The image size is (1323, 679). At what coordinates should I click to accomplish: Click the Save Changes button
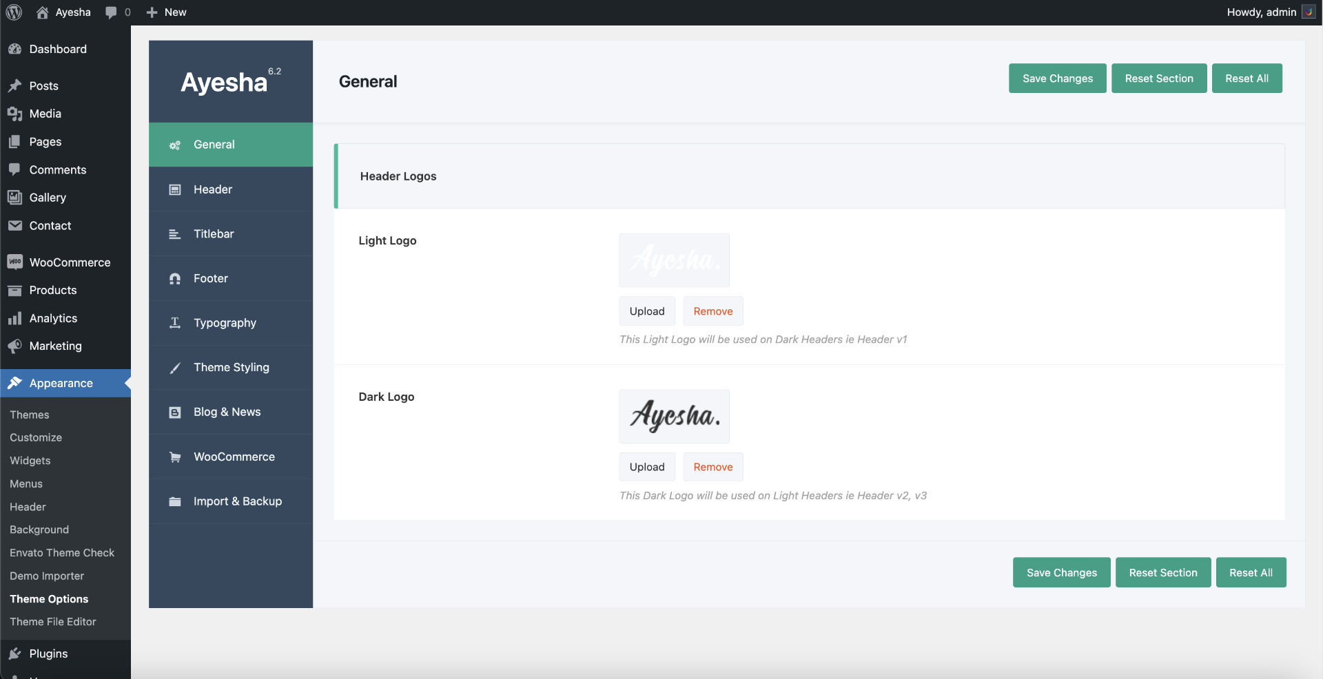(x=1057, y=78)
